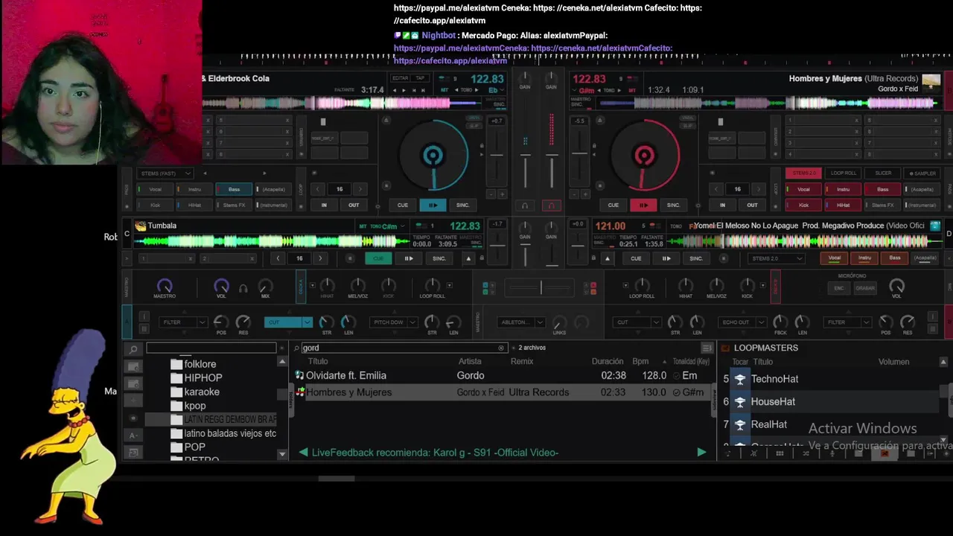Toggle right deck red headphone cue icon
This screenshot has height=536, width=953.
[x=551, y=205]
